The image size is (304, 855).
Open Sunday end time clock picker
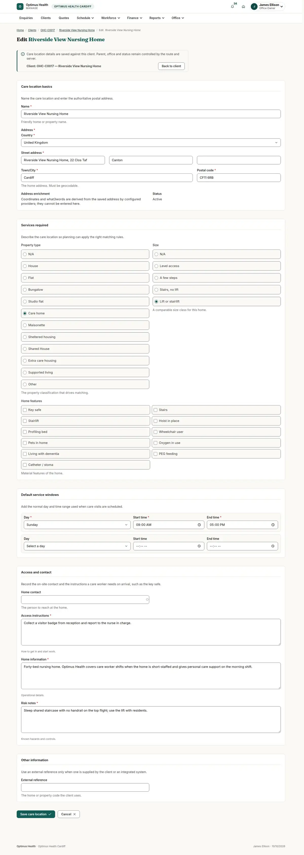pyautogui.click(x=273, y=525)
